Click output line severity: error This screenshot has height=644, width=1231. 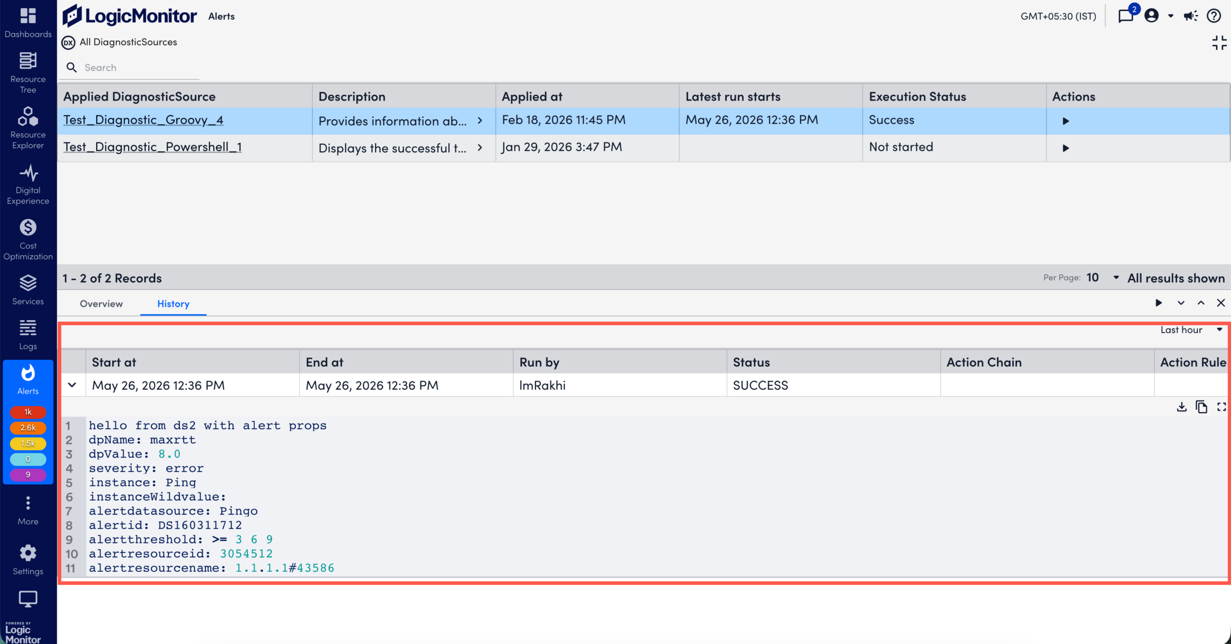pos(146,468)
